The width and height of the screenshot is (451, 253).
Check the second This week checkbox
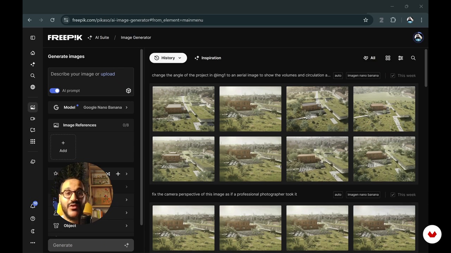point(393,195)
